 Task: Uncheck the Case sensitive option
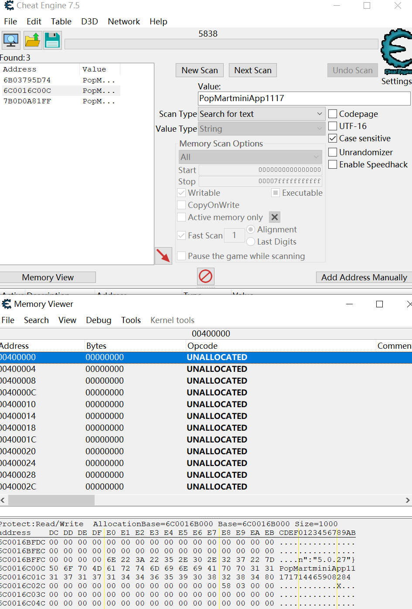click(333, 138)
